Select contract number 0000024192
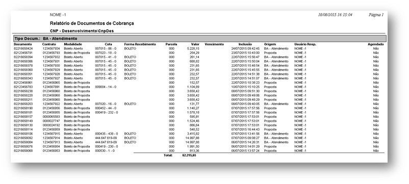 click(51, 125)
